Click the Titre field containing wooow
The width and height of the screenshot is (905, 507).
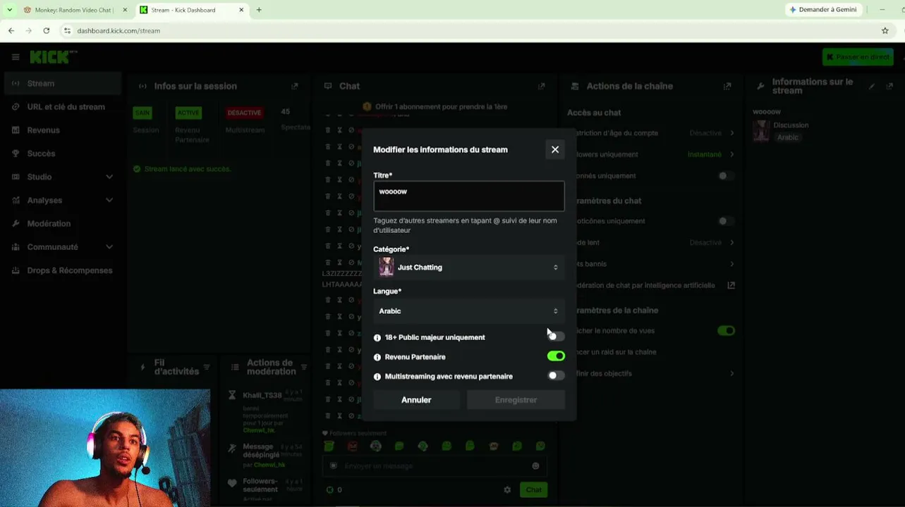point(469,196)
